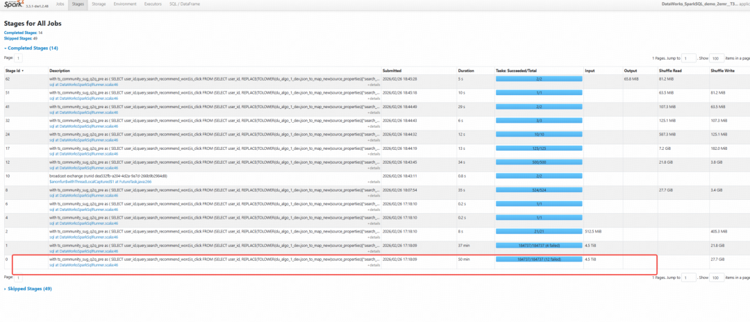This screenshot has width=750, height=322.
Task: Sort by the Shuffle Write column header
Action: (722, 71)
